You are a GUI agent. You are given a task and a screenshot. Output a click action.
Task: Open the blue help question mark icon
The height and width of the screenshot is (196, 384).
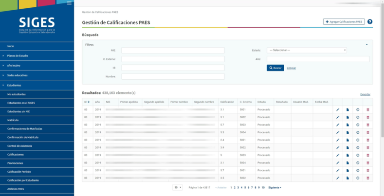(370, 22)
